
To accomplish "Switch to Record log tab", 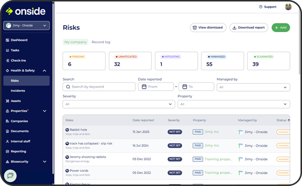I will pos(101,42).
